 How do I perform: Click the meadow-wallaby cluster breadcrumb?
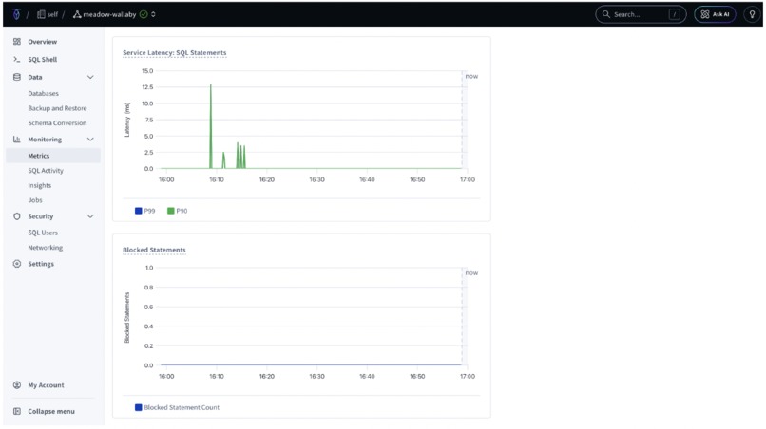click(x=109, y=14)
